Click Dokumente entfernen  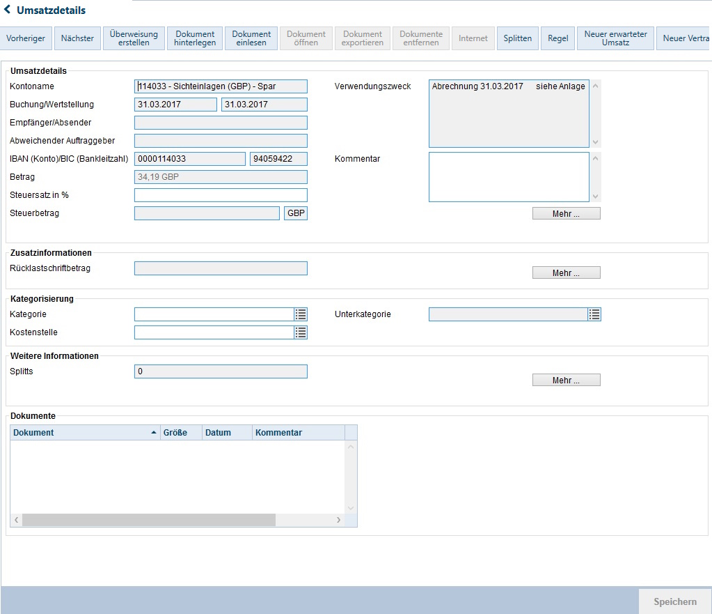pyautogui.click(x=421, y=38)
